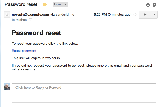Click the sendgrid.me text in sender line
Image resolution: width=162 pixels, height=107 pixels.
click(x=65, y=15)
